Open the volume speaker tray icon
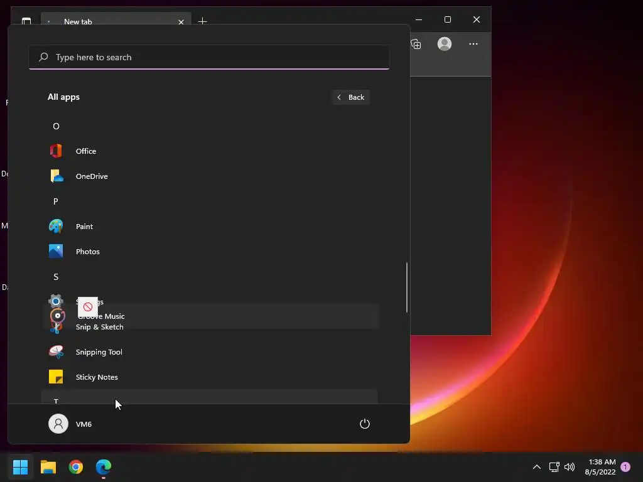The height and width of the screenshot is (482, 643). point(570,467)
